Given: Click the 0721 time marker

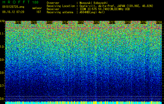Looking at the screenshot, I should coord(18,22).
